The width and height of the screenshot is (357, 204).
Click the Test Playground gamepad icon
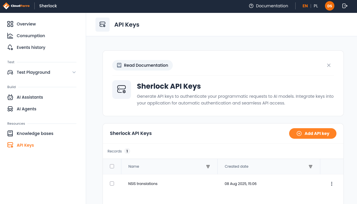10,72
